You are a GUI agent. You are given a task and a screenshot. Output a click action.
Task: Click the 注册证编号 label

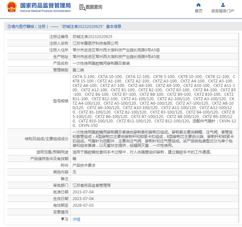point(59,37)
